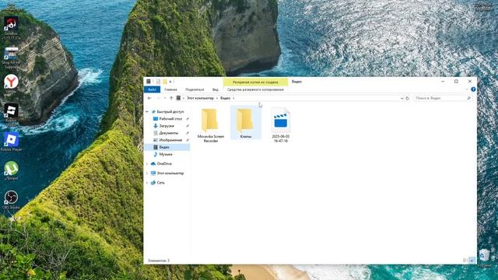Click 'Этот компьютер' in the address path
Image resolution: width=498 pixels, height=280 pixels.
tap(200, 98)
